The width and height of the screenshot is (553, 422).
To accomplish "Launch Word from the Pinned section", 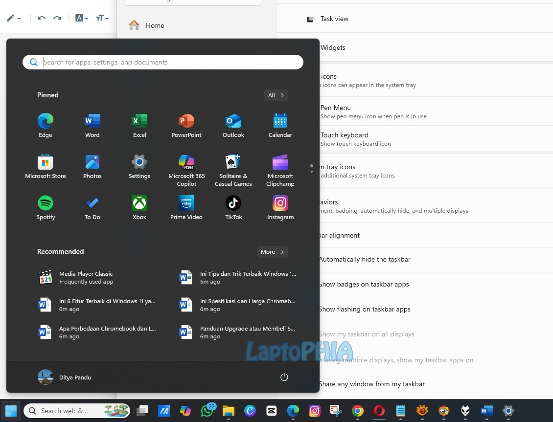I will pyautogui.click(x=92, y=125).
